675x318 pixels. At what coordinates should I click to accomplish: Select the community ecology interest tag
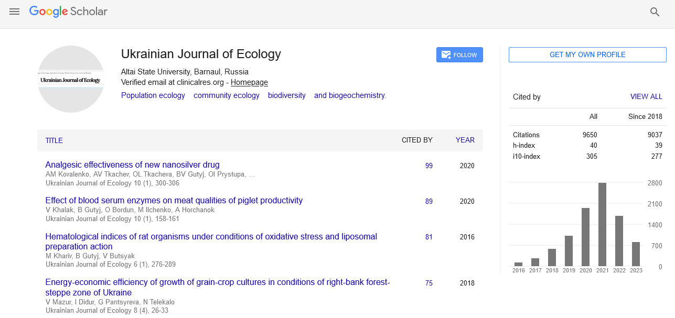[226, 95]
